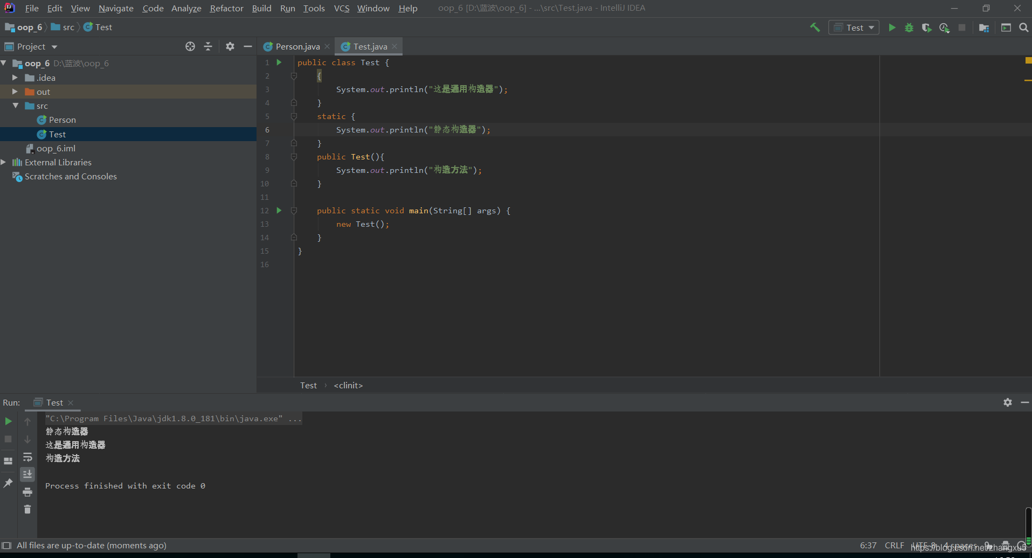Rerun Test in the Run panel
The width and height of the screenshot is (1032, 558).
pyautogui.click(x=8, y=421)
